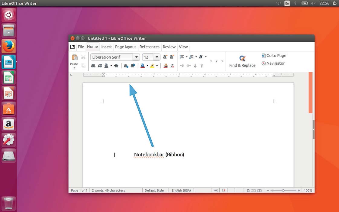
Task: Toggle underline formatting
Action: [x=106, y=66]
